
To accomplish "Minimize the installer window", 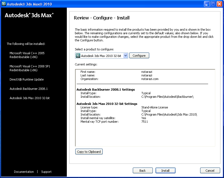I will click(x=207, y=4).
